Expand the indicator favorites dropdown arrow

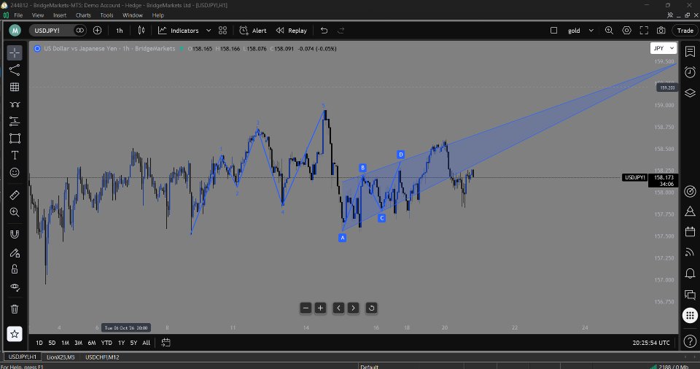(x=208, y=31)
